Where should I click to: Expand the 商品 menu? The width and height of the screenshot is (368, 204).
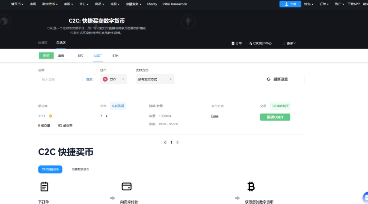pos(99,4)
